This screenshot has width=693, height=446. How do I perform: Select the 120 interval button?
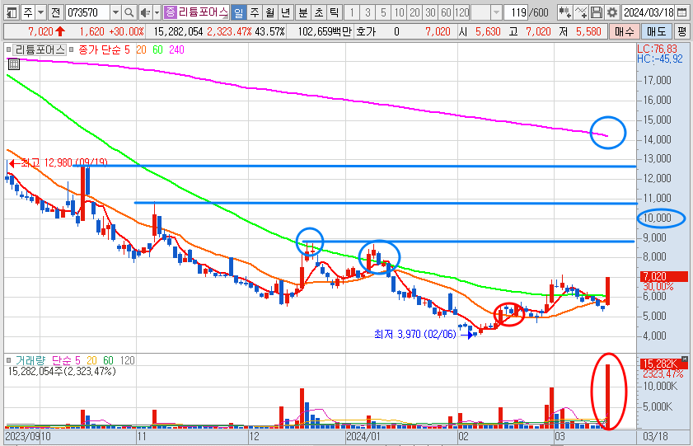461,12
